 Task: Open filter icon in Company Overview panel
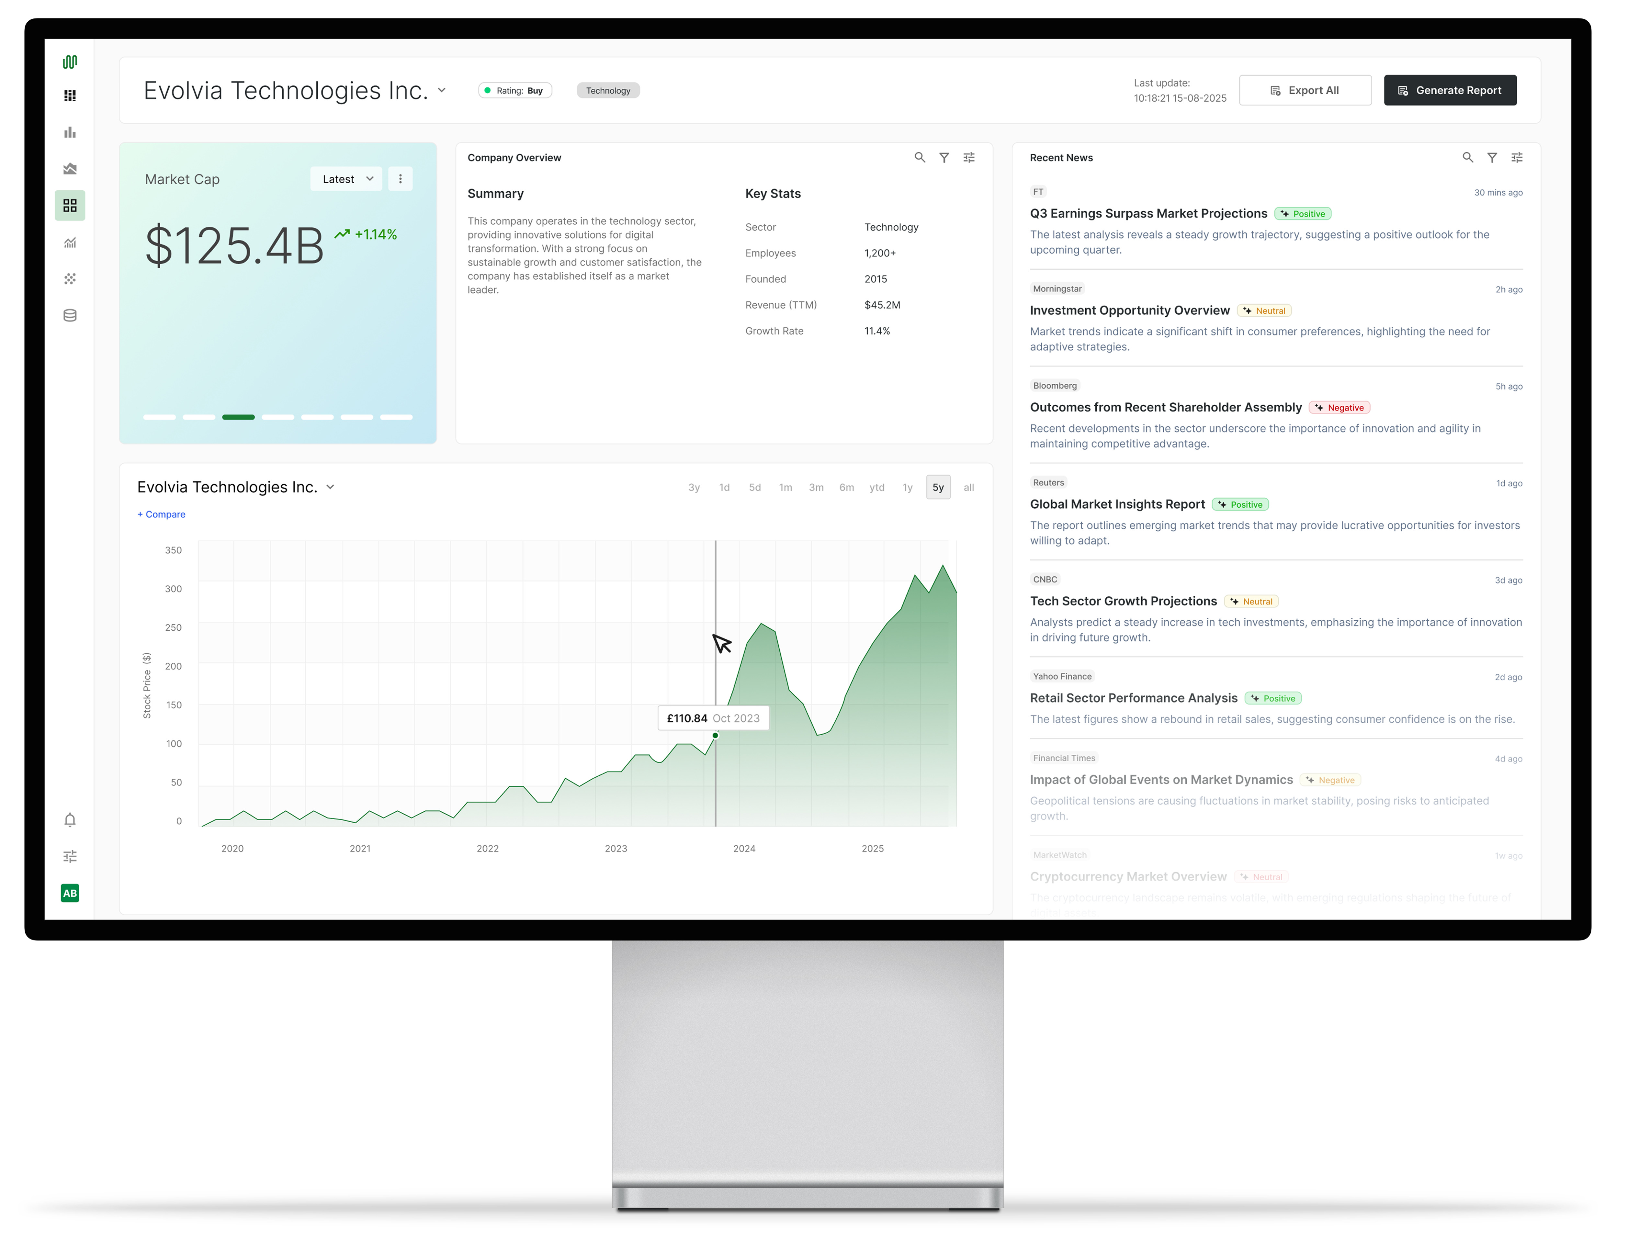944,158
